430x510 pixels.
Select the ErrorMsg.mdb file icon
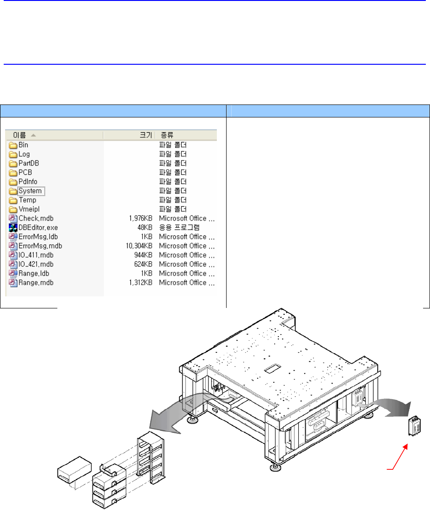point(13,246)
